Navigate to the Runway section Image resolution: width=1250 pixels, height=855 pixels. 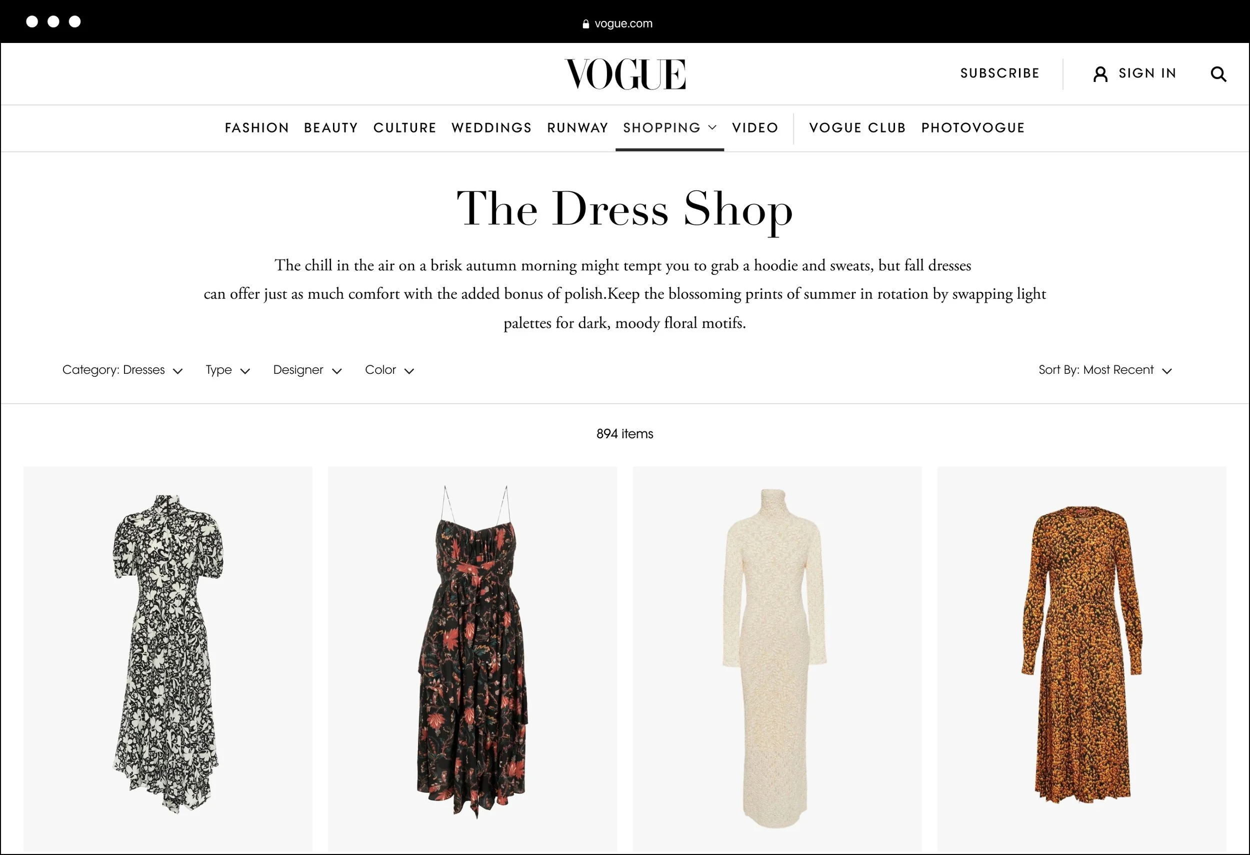click(577, 128)
